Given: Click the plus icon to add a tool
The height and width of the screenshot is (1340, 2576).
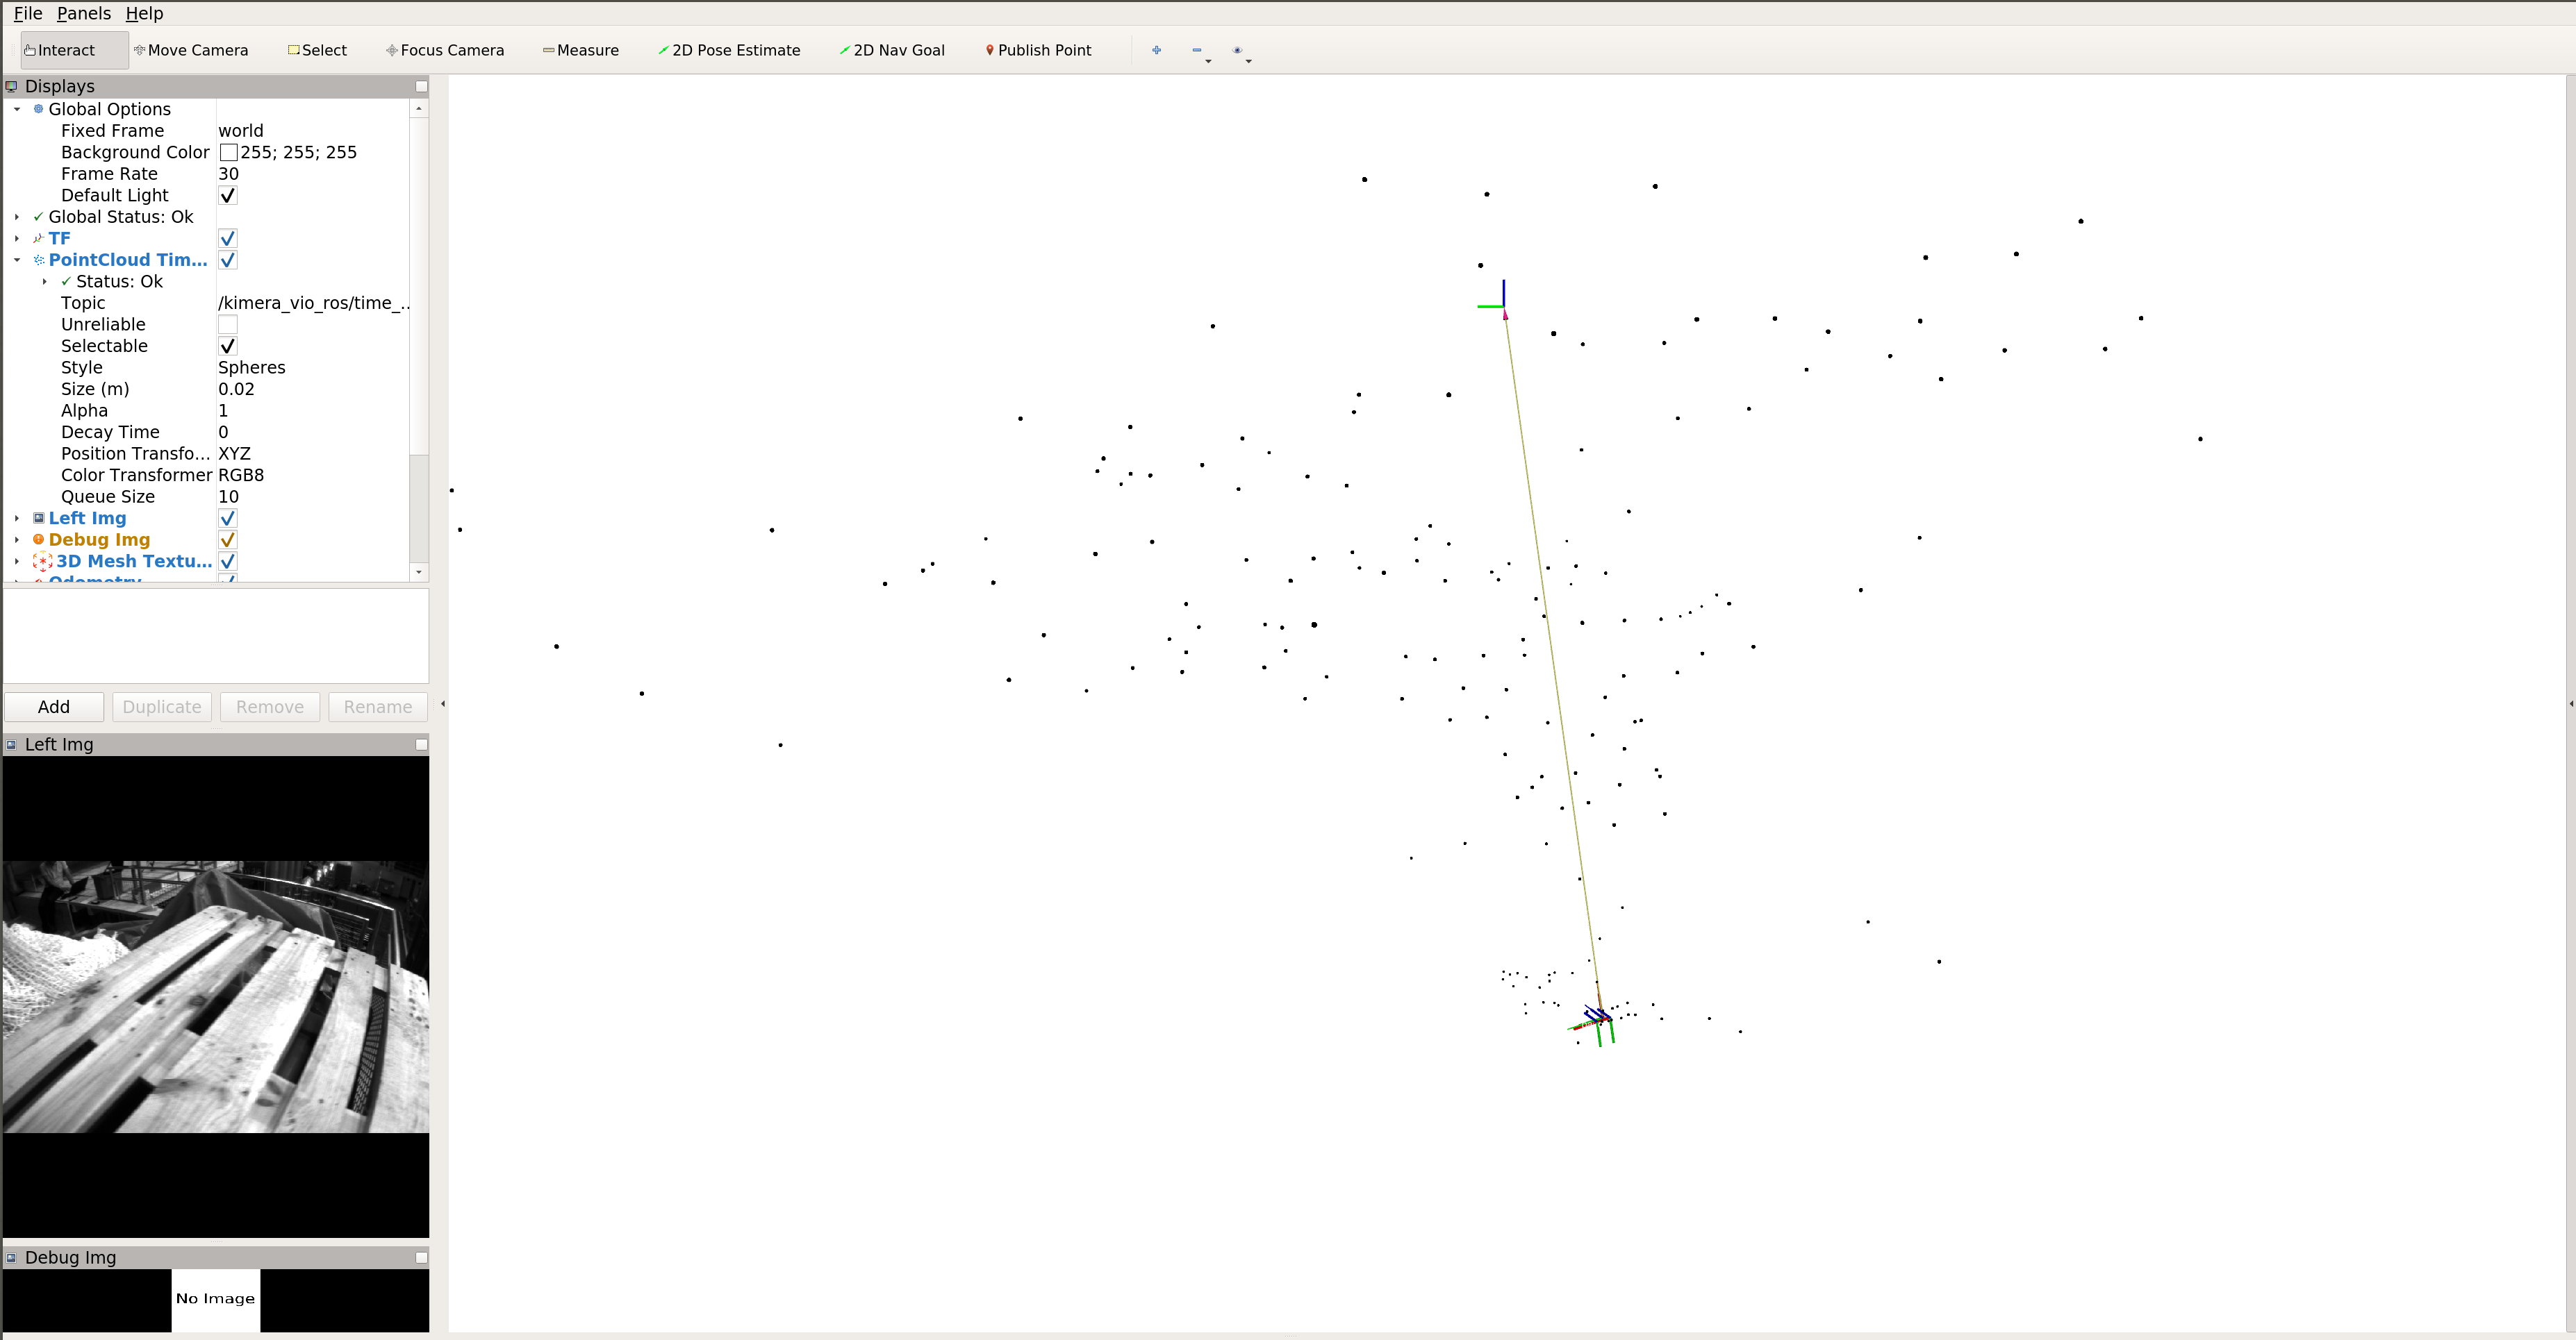Looking at the screenshot, I should 1156,50.
